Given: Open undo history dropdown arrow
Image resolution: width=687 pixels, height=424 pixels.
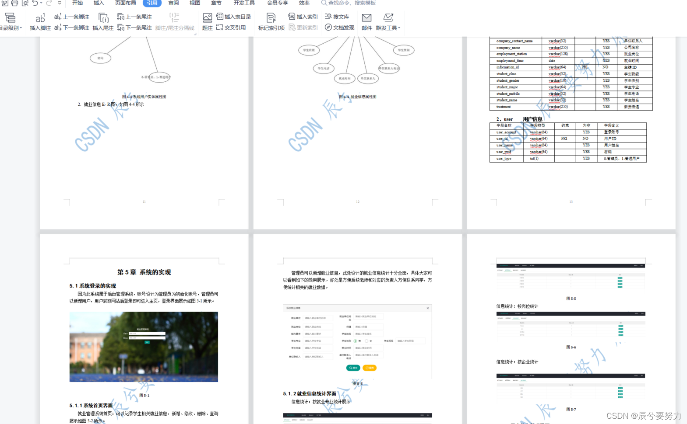Looking at the screenshot, I should click(41, 3).
